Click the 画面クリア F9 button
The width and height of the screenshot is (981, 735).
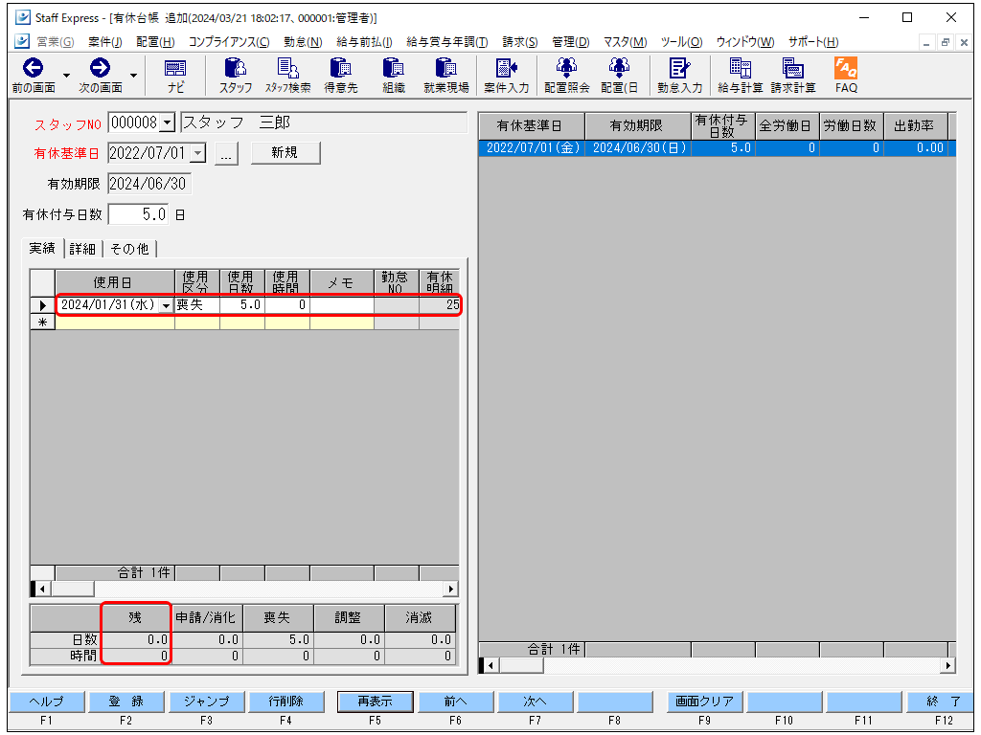[704, 702]
